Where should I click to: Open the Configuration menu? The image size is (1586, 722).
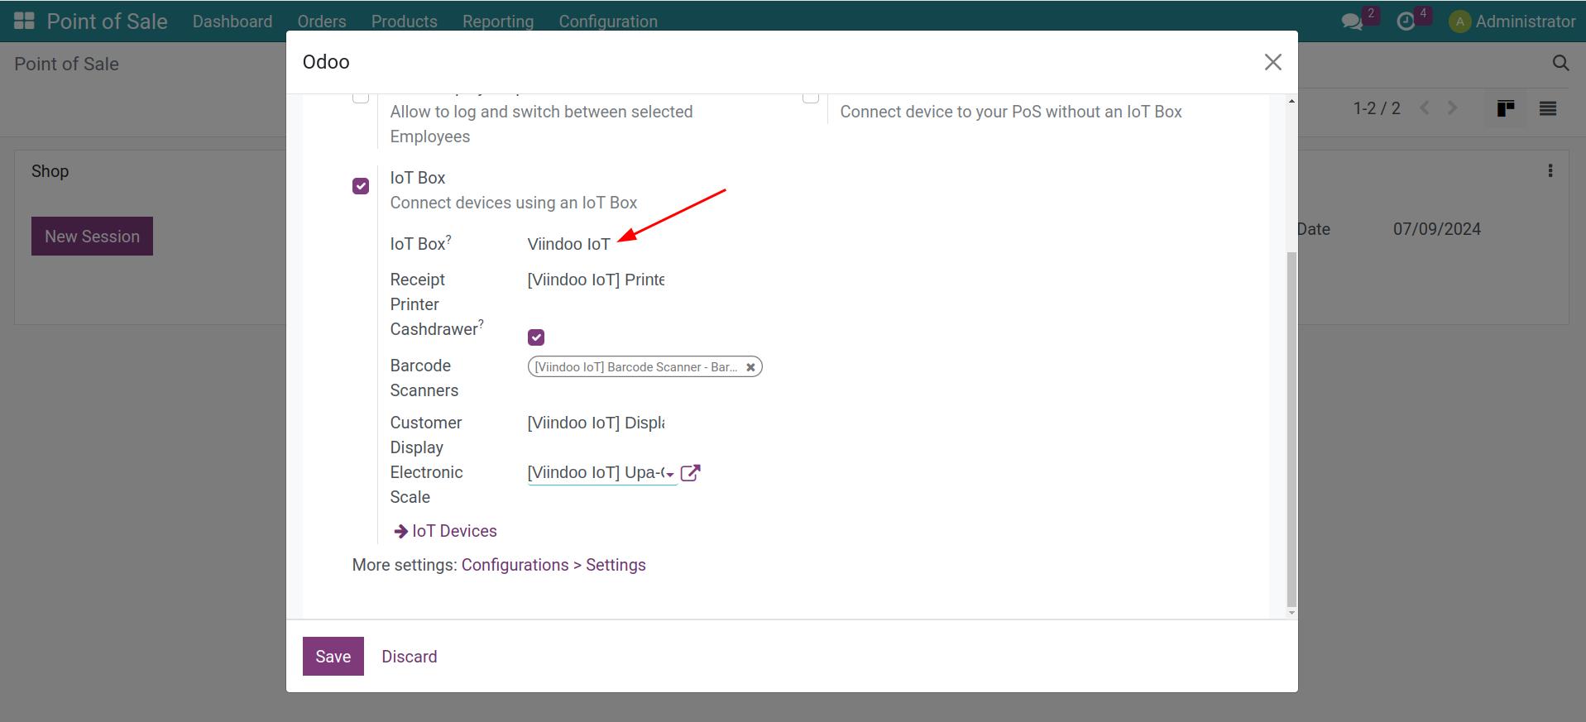click(x=607, y=22)
